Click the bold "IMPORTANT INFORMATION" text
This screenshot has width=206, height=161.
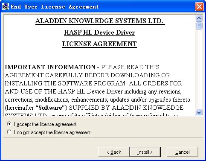click(x=50, y=67)
